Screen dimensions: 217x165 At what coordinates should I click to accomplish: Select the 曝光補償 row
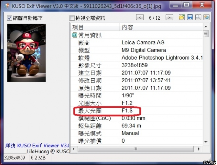tap(137, 141)
